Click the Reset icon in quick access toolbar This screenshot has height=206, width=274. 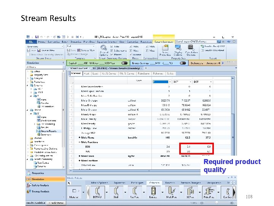coord(77,37)
